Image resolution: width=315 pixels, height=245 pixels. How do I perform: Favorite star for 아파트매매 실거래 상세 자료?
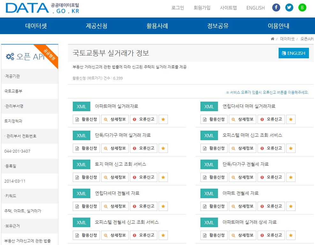(291, 235)
